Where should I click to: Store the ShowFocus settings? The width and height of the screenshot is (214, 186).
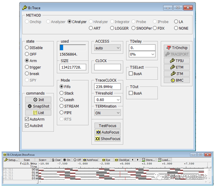pos(148,160)
